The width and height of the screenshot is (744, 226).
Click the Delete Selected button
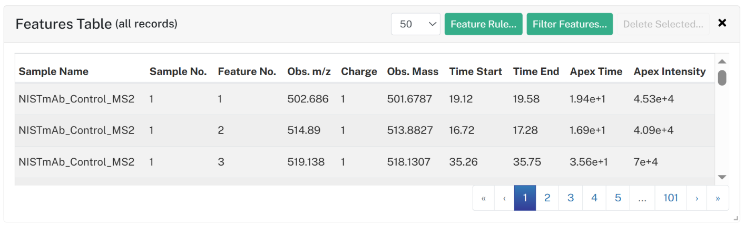pos(663,24)
